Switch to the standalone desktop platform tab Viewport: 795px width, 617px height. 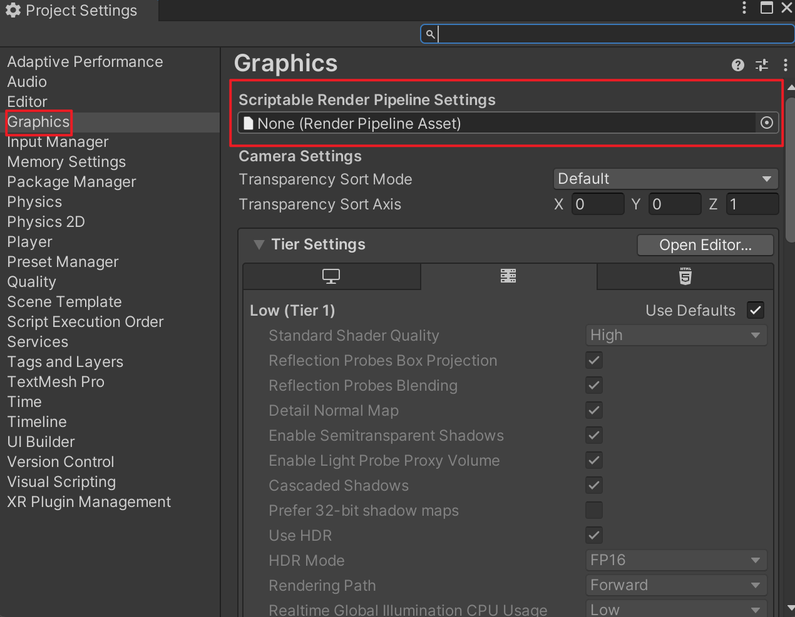click(331, 276)
